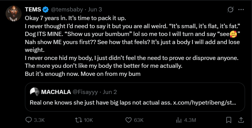The height and width of the screenshot is (128, 252).
Task: Open the x.com/hypetribeng link in the quote
Action: [205, 102]
